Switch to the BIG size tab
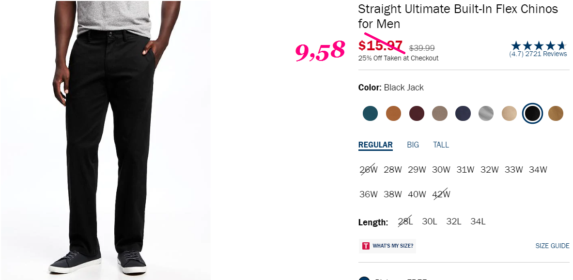573x280 pixels. click(413, 145)
